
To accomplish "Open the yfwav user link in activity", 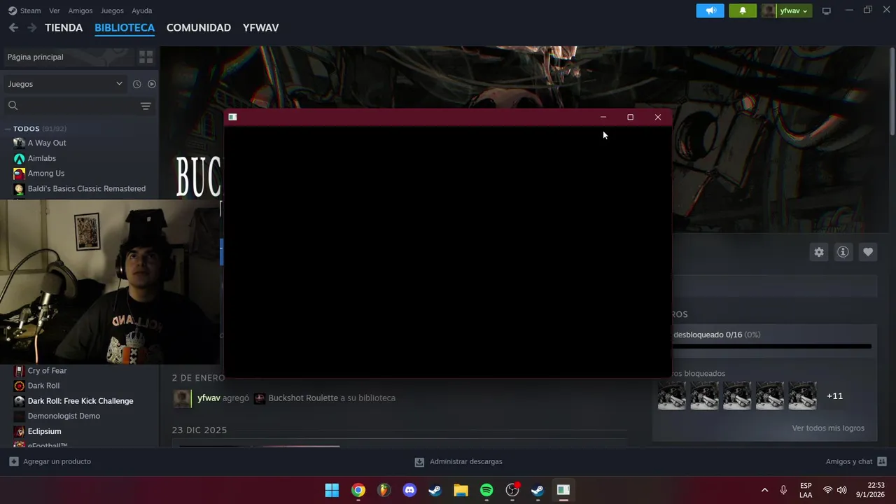I will [209, 398].
